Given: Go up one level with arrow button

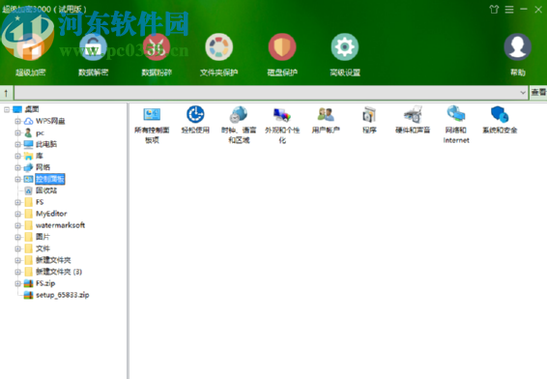Looking at the screenshot, I should click(x=6, y=93).
